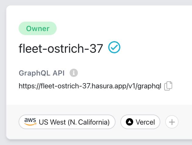Click the word "API" in the section label
The image size is (192, 145).
(59, 73)
